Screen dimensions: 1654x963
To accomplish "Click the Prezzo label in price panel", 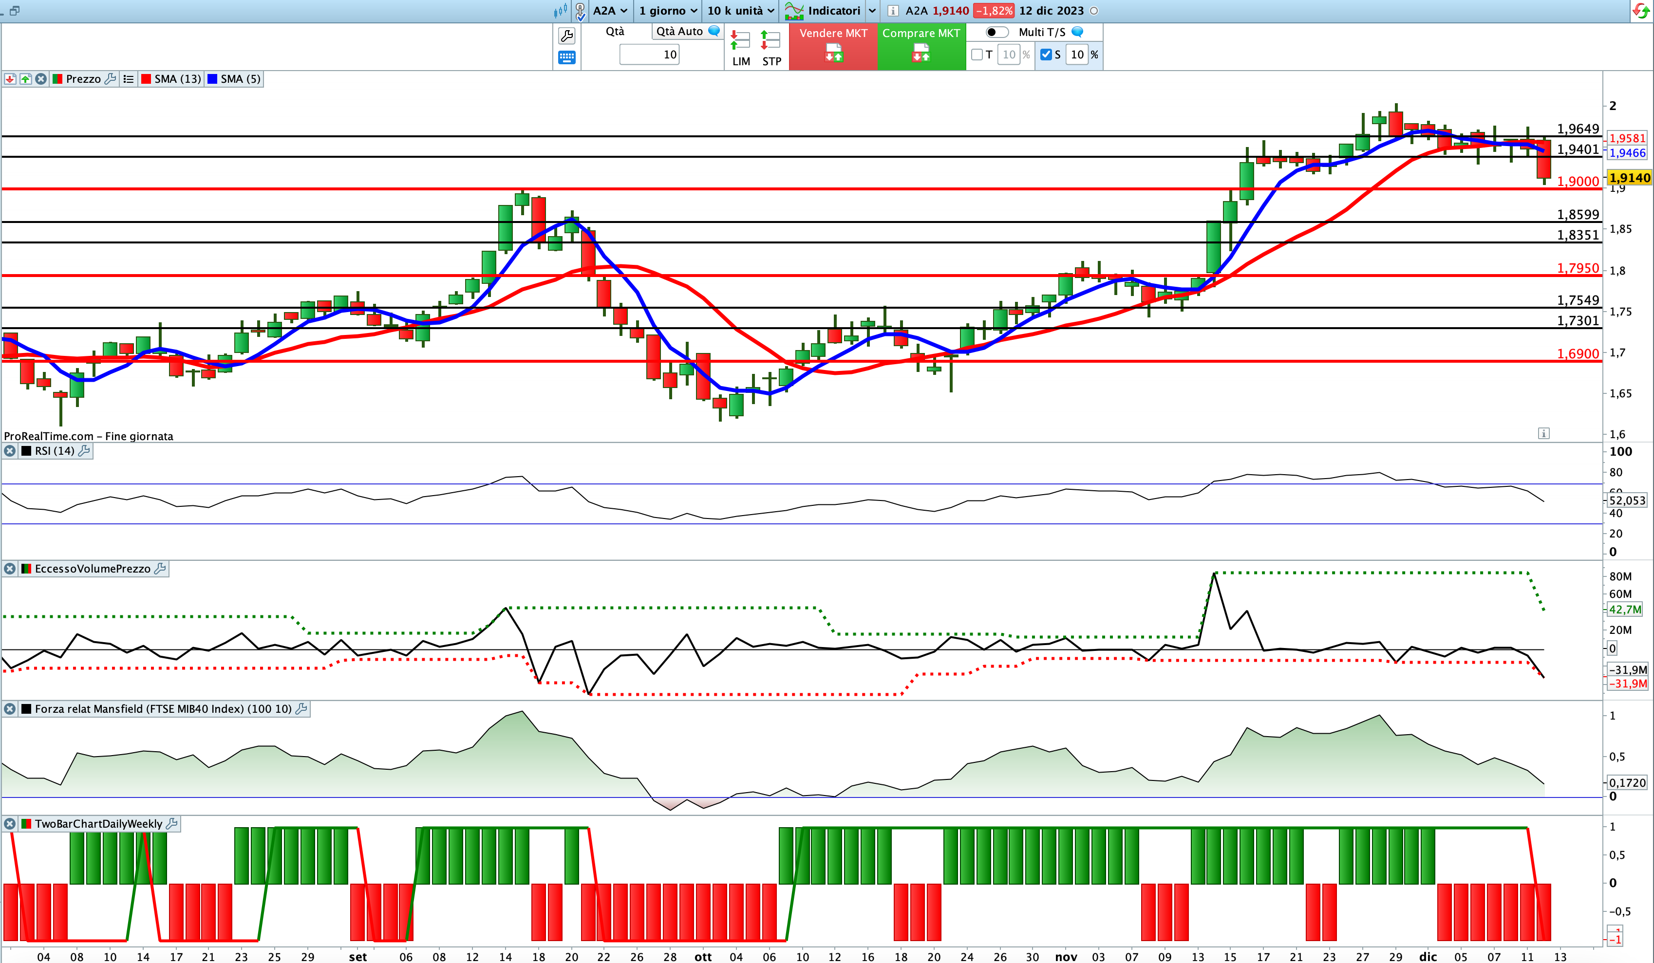I will click(x=83, y=79).
